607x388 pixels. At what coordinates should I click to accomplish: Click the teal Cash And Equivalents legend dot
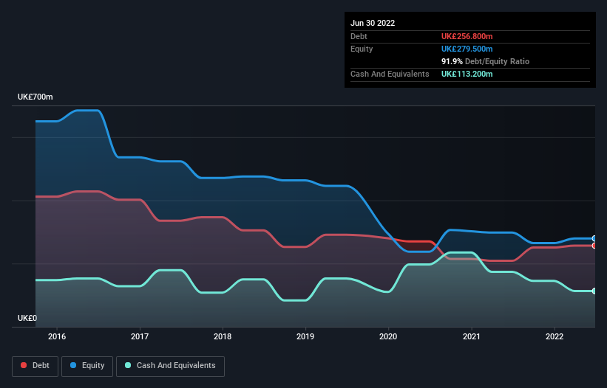click(x=128, y=365)
